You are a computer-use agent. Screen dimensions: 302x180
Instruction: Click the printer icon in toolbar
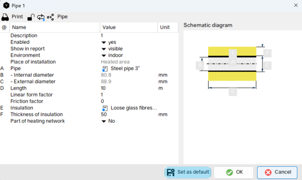[x=5, y=17]
